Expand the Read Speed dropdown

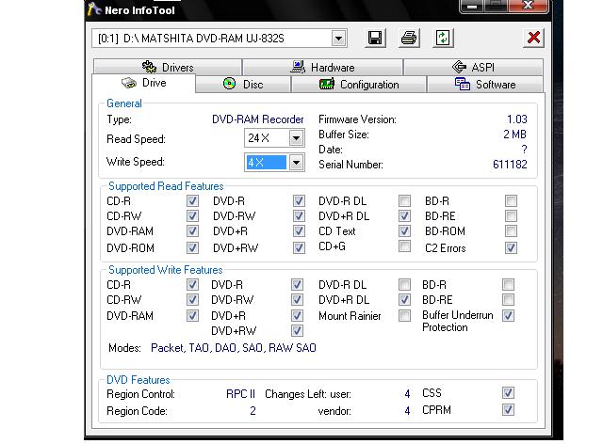tap(296, 138)
